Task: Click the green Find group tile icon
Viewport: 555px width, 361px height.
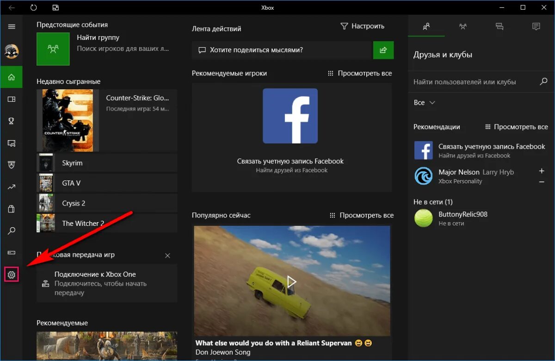Action: 53,49
